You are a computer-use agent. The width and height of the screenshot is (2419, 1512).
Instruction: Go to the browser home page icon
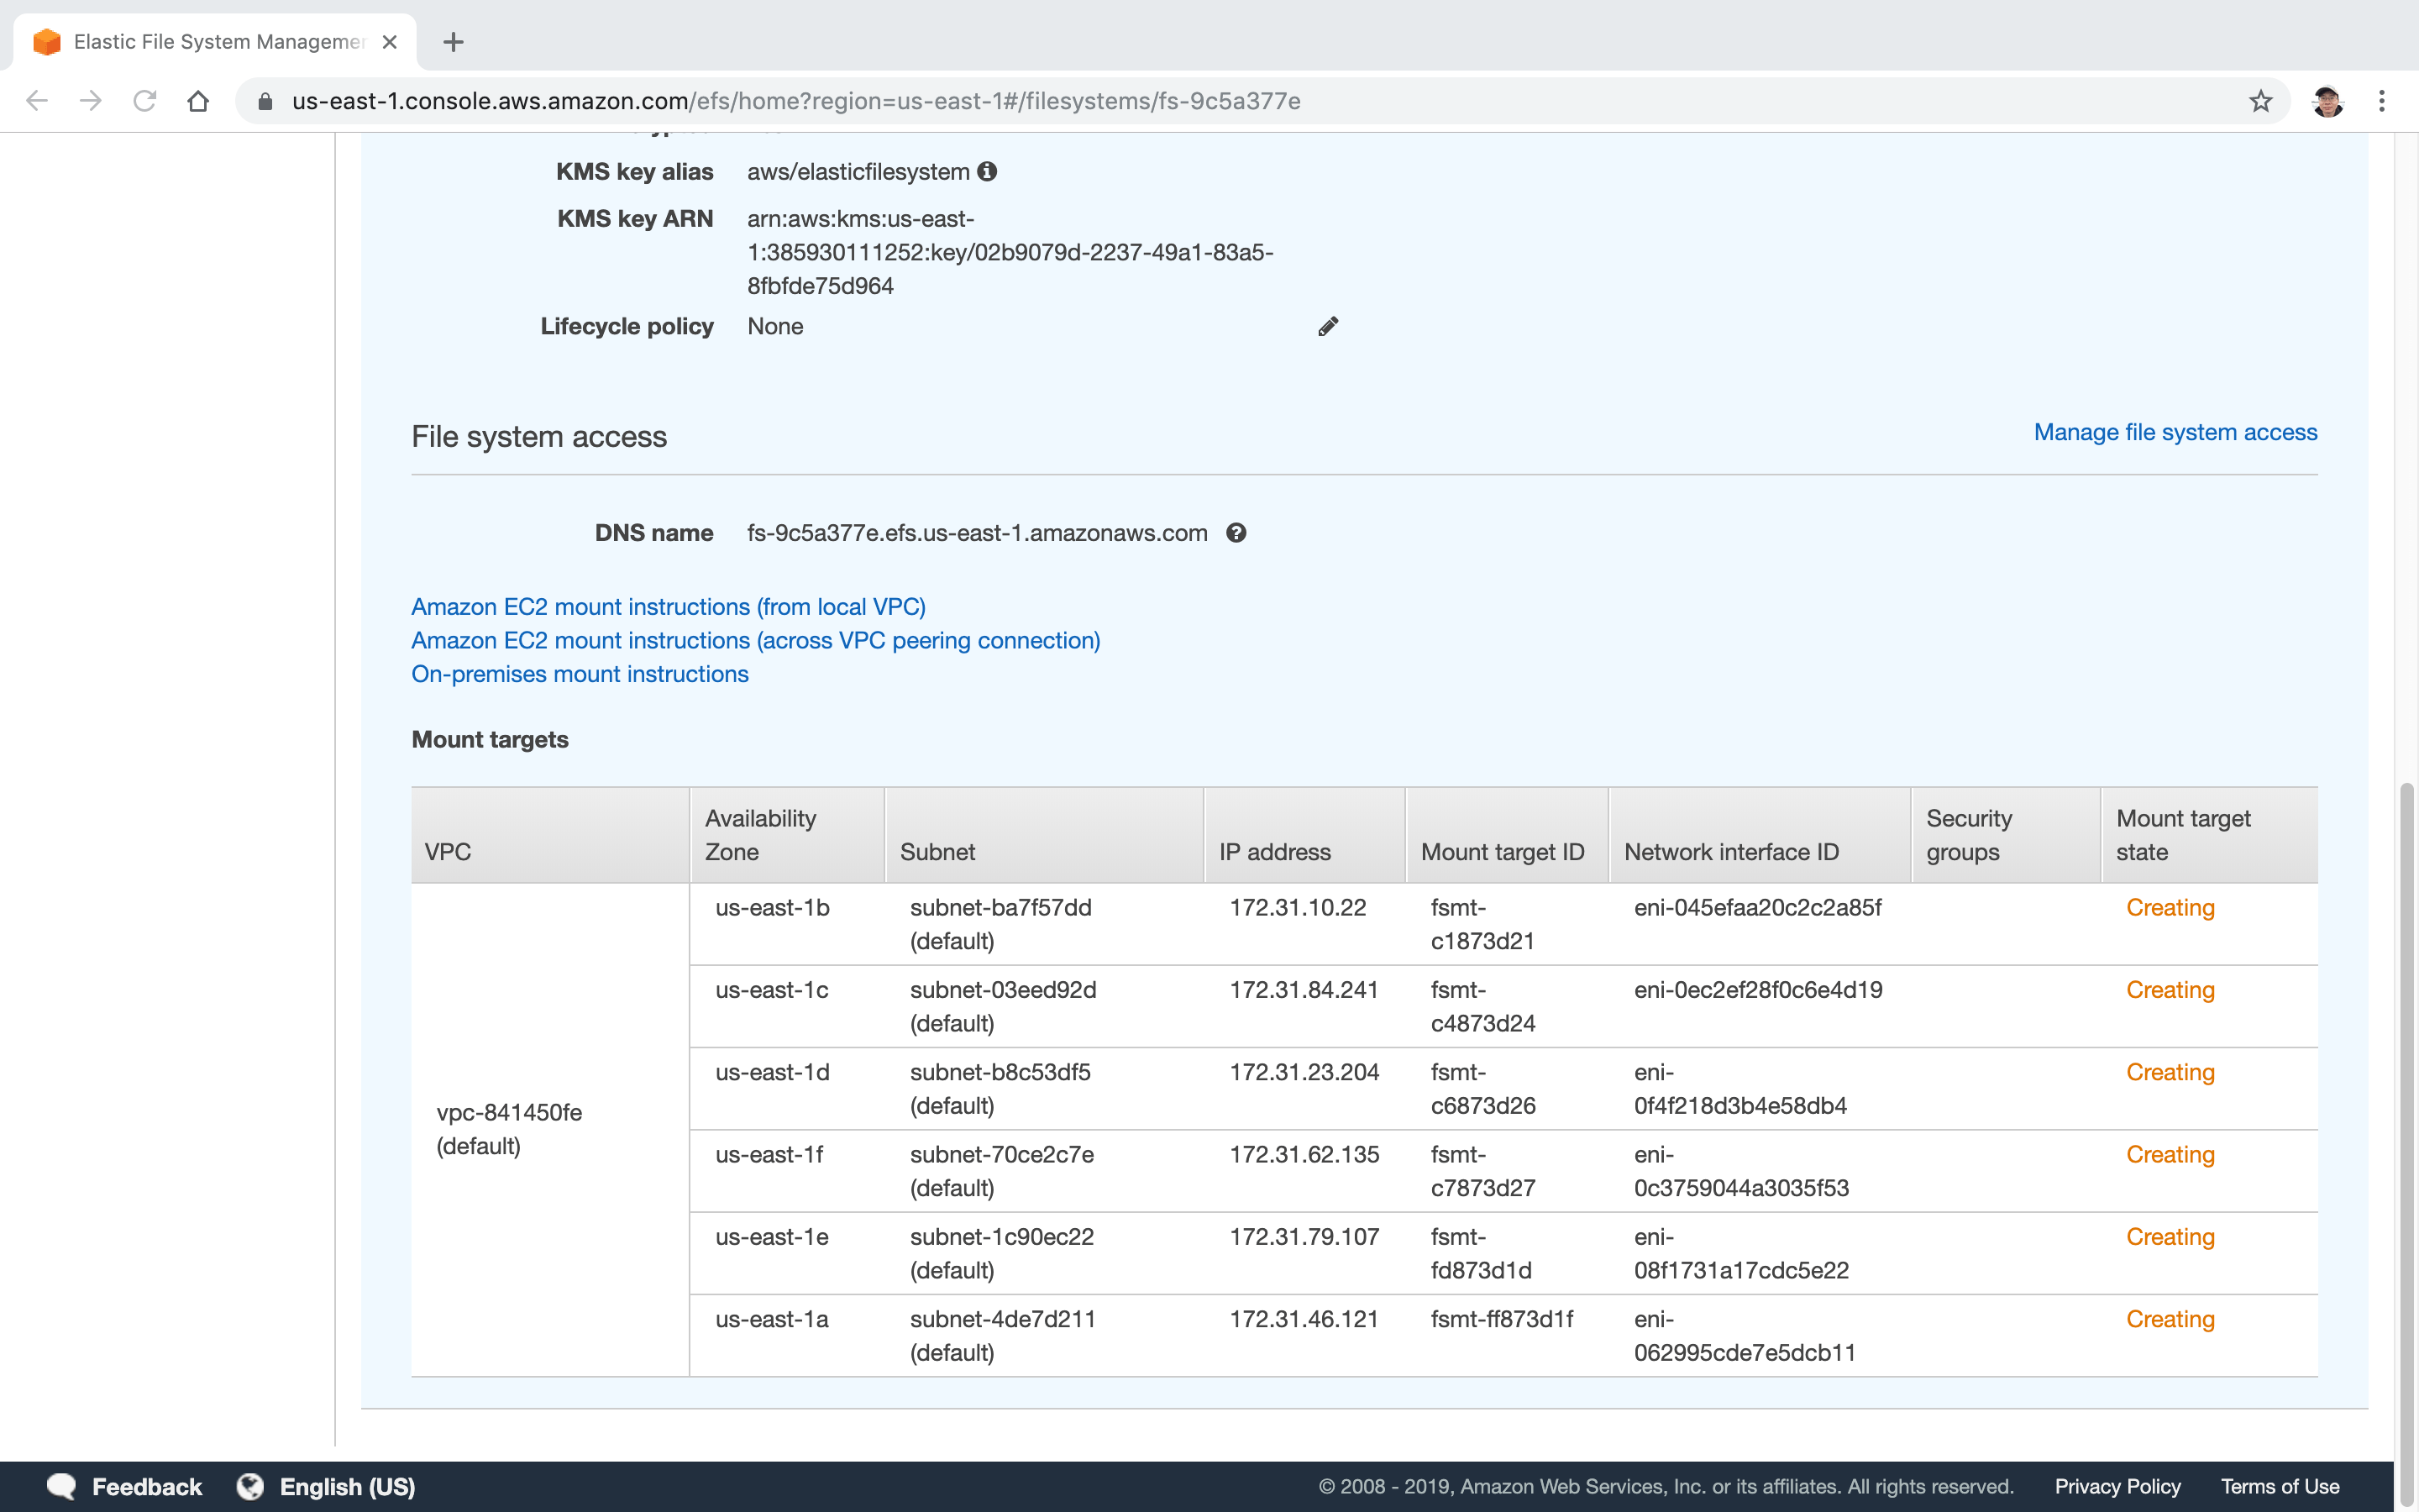pos(198,101)
